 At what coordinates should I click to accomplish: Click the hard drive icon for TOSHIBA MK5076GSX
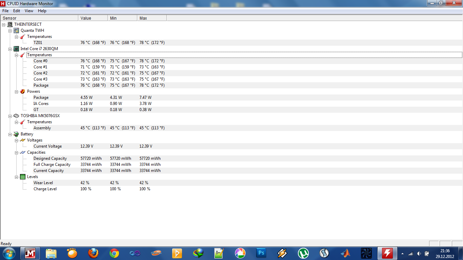pos(16,116)
